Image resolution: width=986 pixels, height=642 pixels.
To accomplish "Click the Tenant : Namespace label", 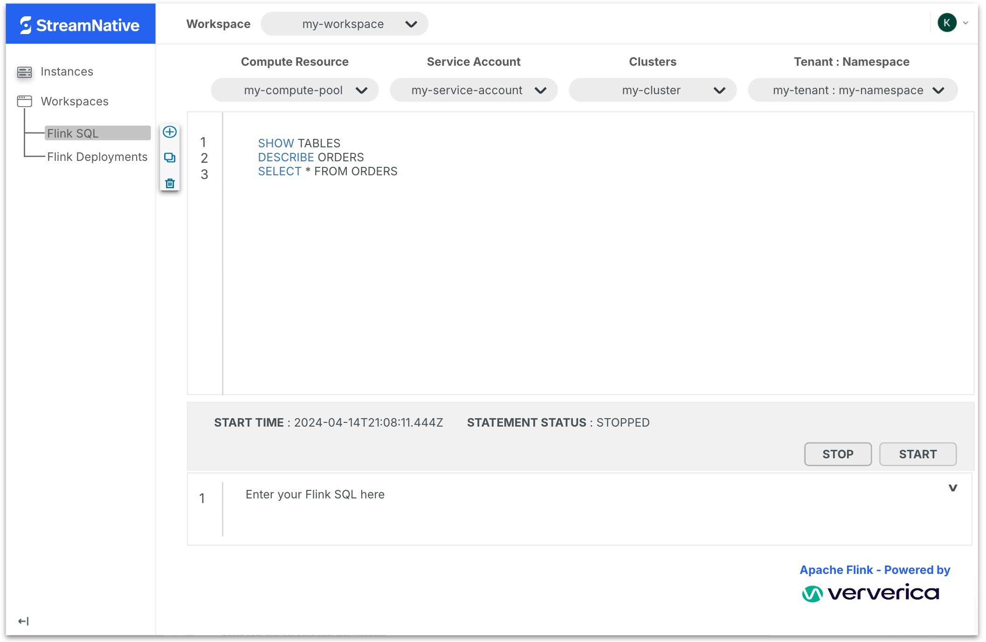I will click(x=851, y=62).
